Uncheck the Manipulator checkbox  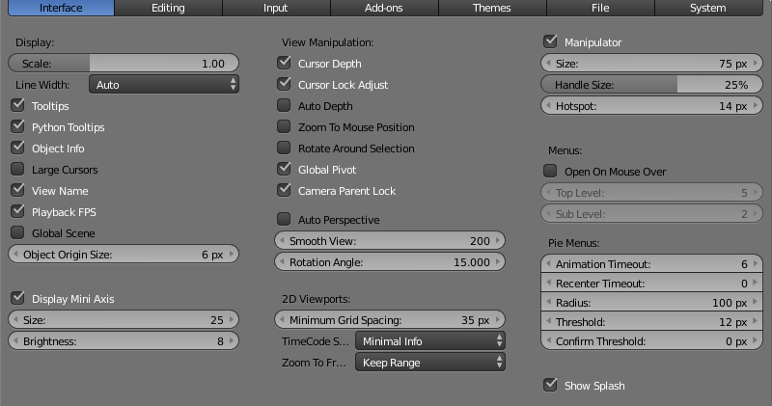(550, 42)
